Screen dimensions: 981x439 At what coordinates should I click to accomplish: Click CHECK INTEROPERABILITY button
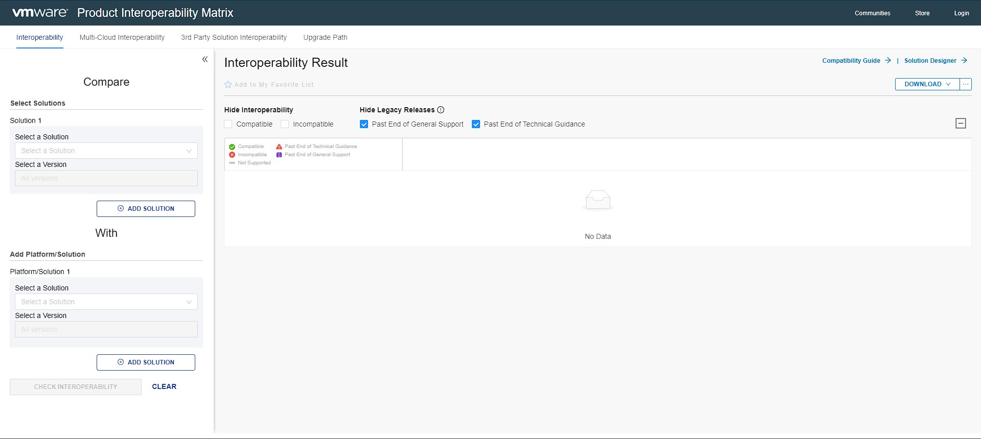pos(76,387)
